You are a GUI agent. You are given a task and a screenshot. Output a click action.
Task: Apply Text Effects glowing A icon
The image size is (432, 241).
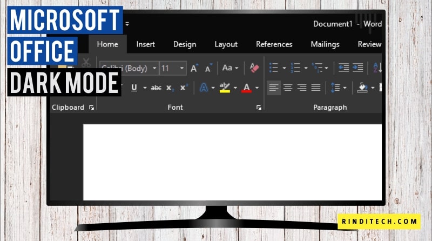pyautogui.click(x=204, y=88)
